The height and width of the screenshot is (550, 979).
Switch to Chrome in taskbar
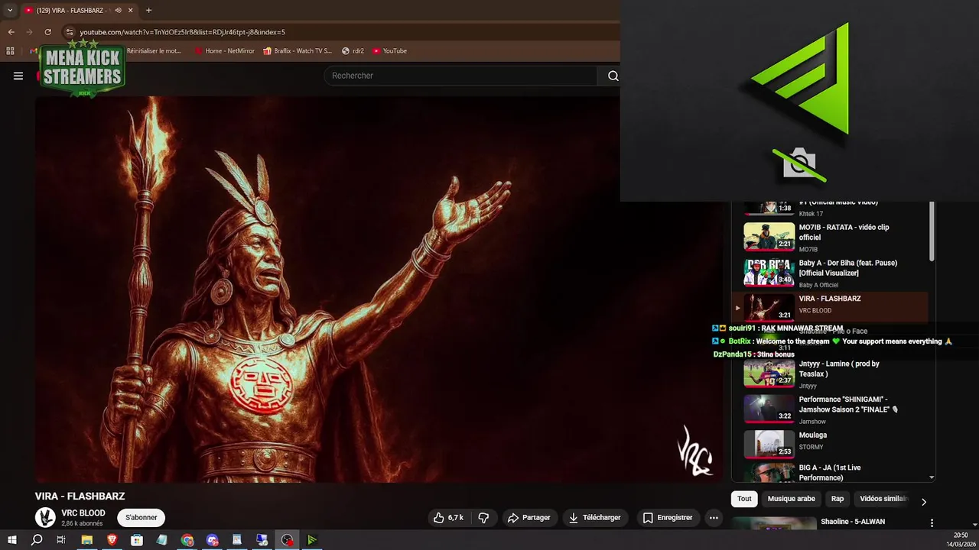tap(187, 540)
